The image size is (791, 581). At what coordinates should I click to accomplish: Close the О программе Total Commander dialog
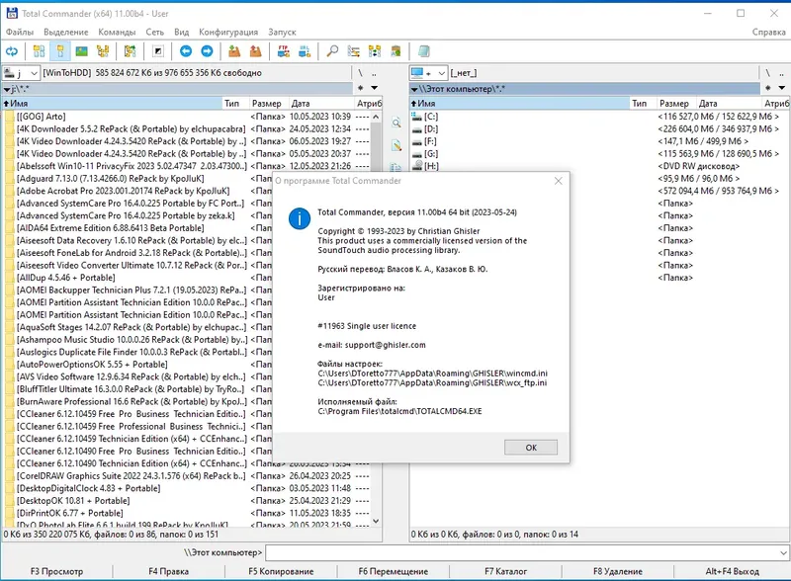558,181
